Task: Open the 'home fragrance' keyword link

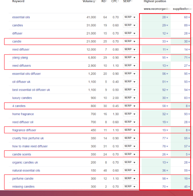Action: (23, 114)
